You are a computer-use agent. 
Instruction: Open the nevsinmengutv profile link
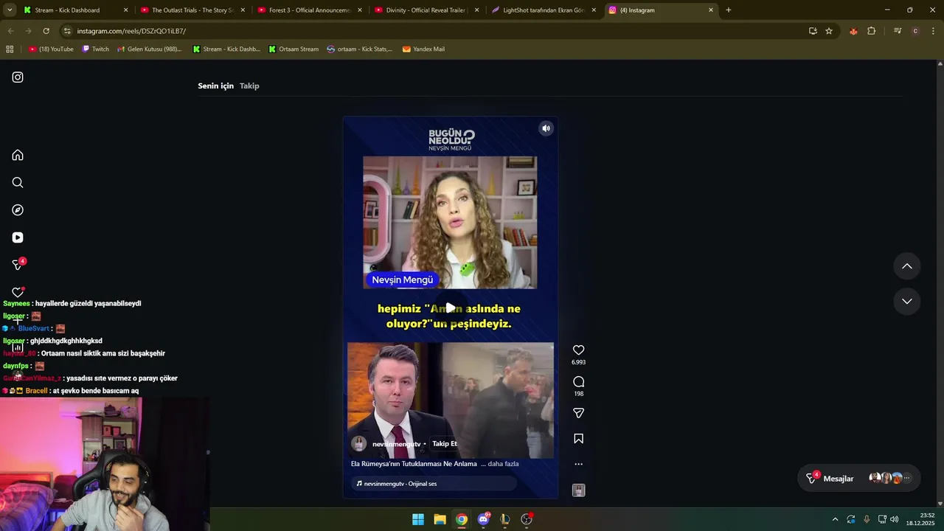click(396, 444)
